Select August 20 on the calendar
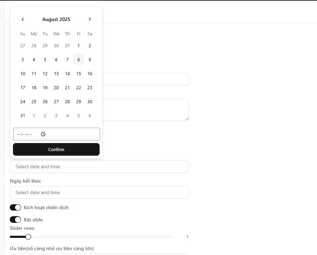This screenshot has height=255, width=317. coord(56,87)
